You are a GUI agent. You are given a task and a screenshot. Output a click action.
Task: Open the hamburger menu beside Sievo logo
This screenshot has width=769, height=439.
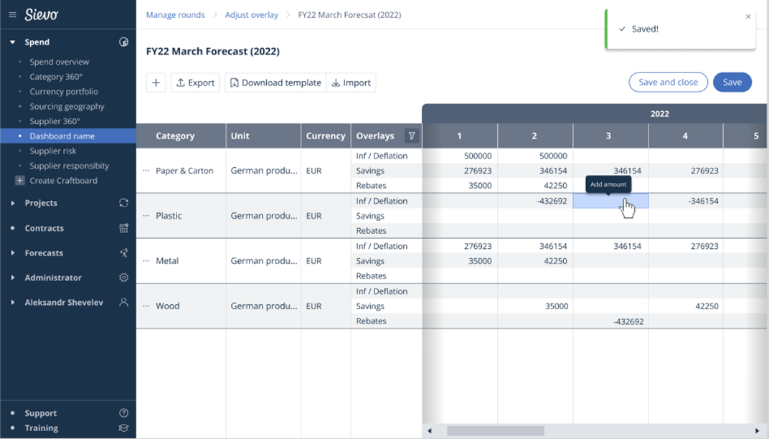coord(12,14)
